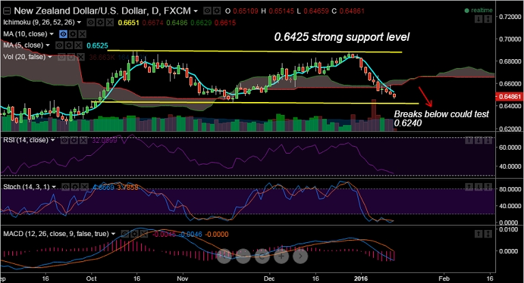The image size is (524, 283).
Task: Toggle MA (5, close) visibility eye
Action: (59, 46)
